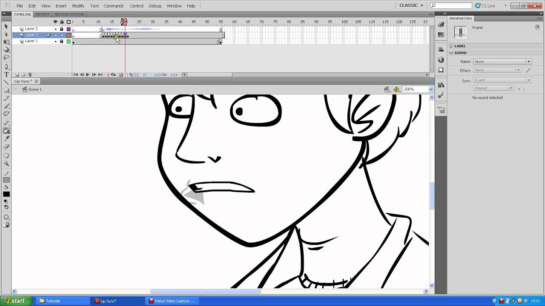This screenshot has width=545, height=306.
Task: Pick the Brush tool
Action: point(6,105)
